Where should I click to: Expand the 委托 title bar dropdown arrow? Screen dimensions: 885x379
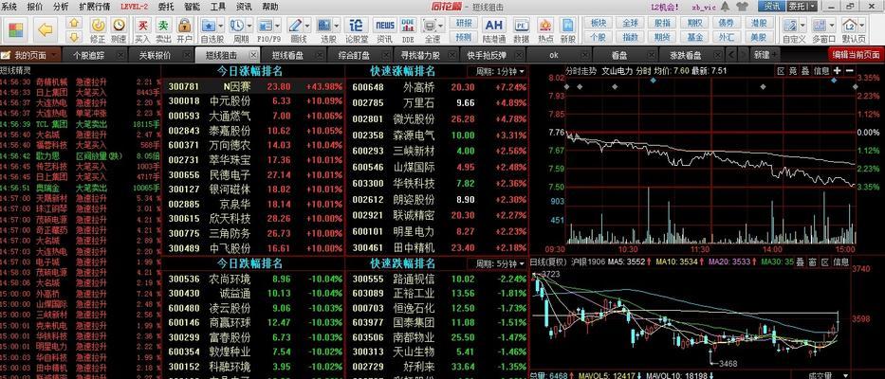pyautogui.click(x=812, y=7)
